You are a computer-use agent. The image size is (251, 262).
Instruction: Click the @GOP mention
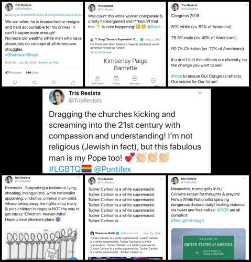tap(223, 210)
